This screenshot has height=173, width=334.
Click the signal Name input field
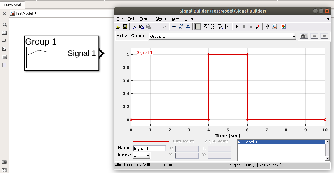[149, 148]
